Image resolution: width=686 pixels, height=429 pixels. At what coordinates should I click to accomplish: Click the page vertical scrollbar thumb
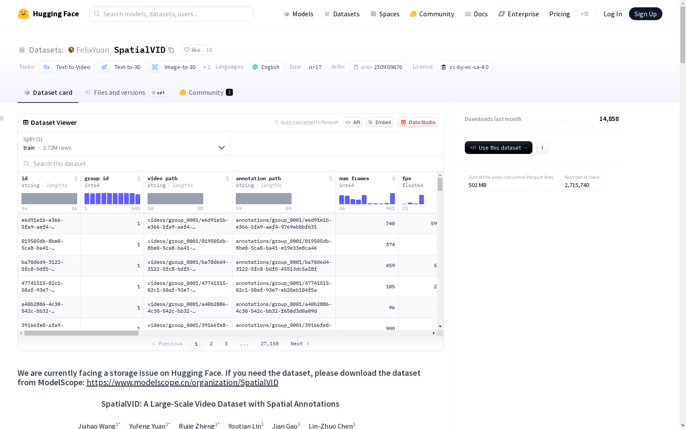[x=683, y=35]
